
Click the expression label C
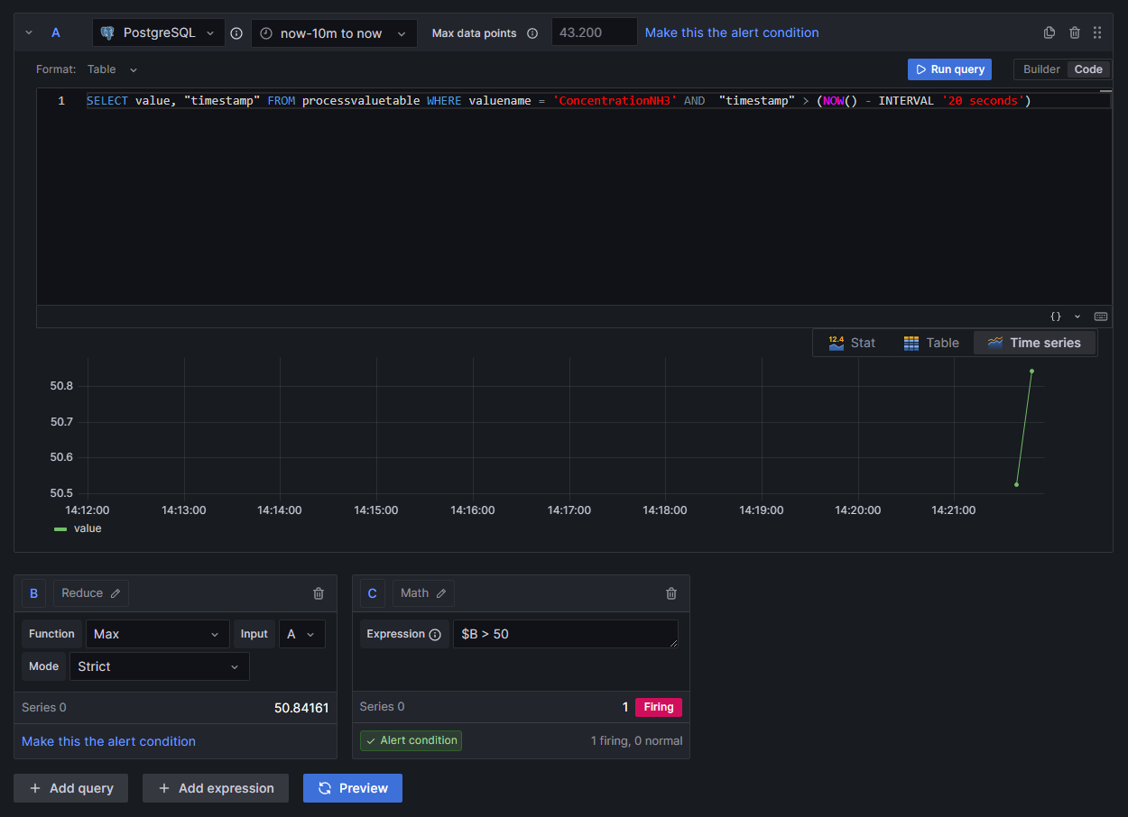pyautogui.click(x=373, y=593)
